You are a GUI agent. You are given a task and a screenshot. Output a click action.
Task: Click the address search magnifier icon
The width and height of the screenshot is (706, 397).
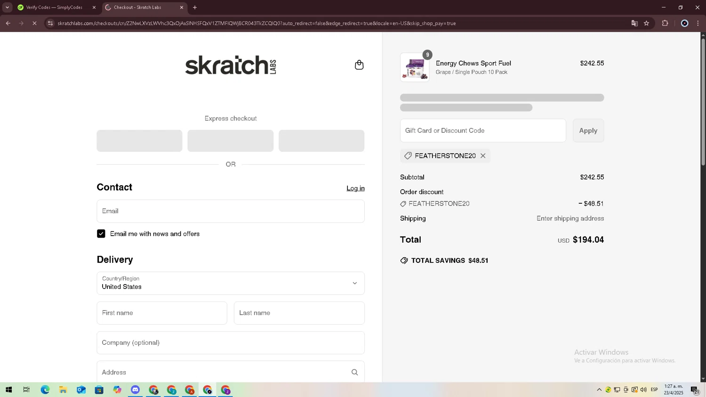(355, 372)
